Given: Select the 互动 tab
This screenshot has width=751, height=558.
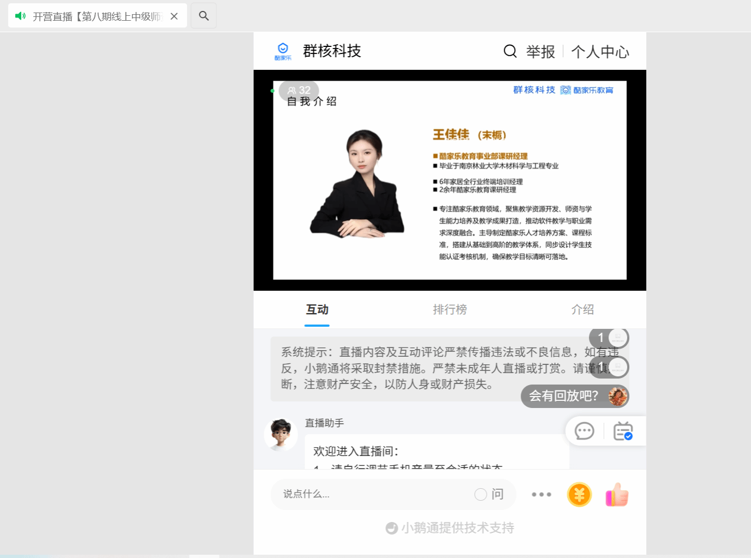Looking at the screenshot, I should (x=317, y=309).
